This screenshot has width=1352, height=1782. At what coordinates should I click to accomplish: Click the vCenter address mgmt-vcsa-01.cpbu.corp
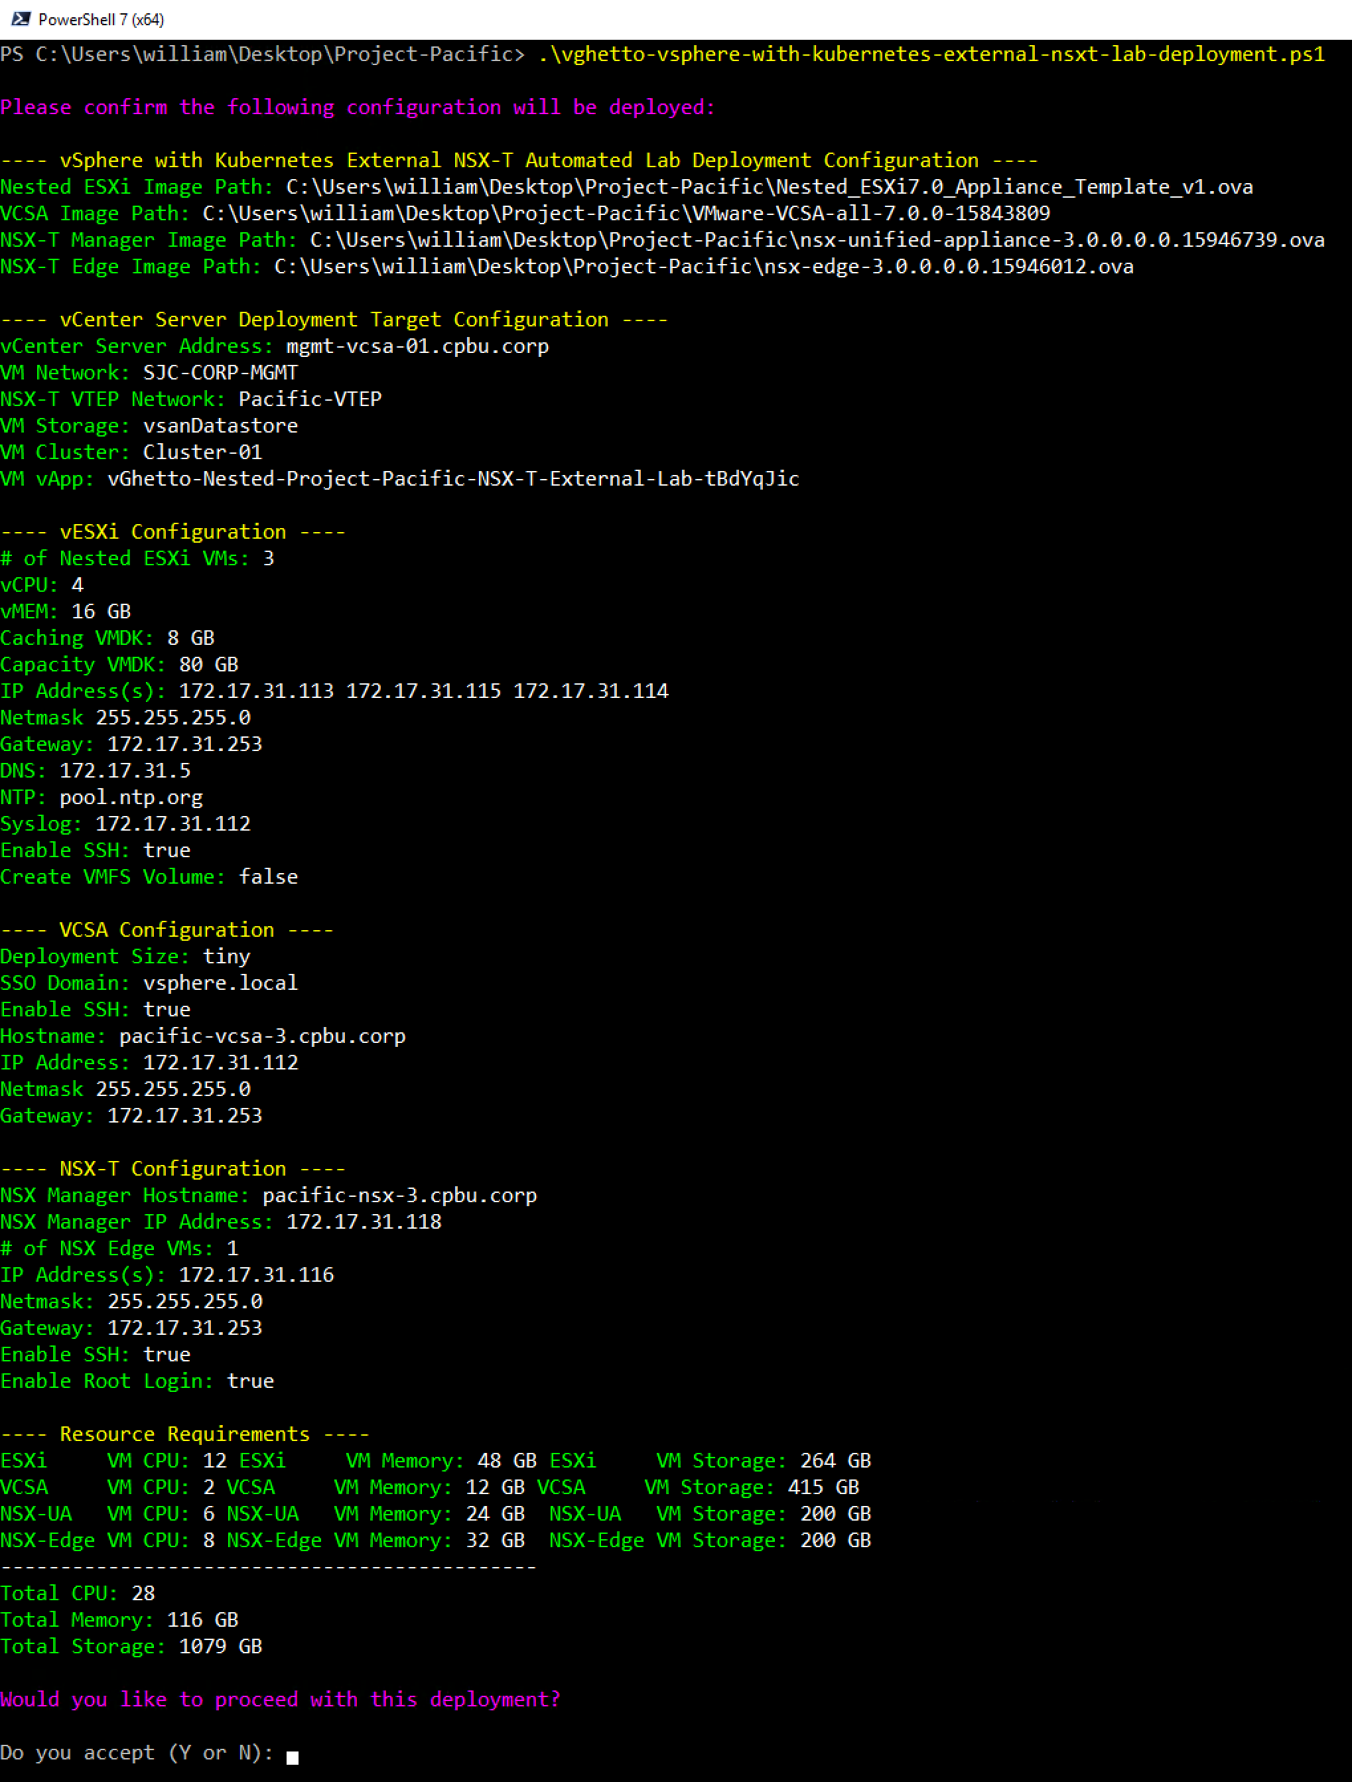tap(417, 346)
